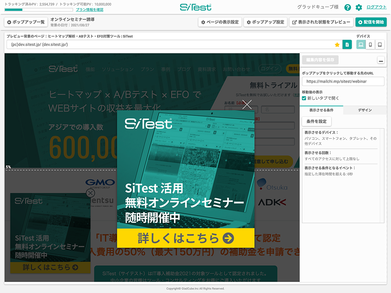
Task: Toggle 新しいタブで開く checkbox
Action: coord(304,98)
